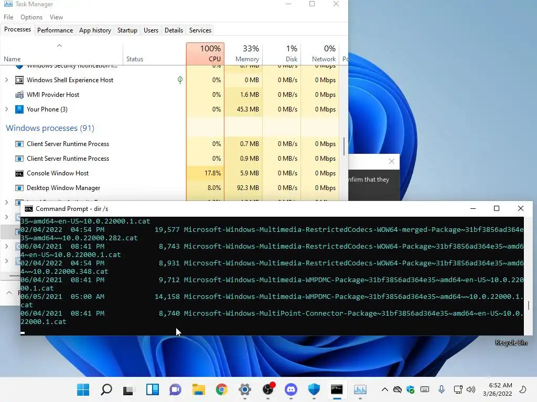Switch to Task Manager taskbar icon
The width and height of the screenshot is (537, 402).
pos(360,389)
